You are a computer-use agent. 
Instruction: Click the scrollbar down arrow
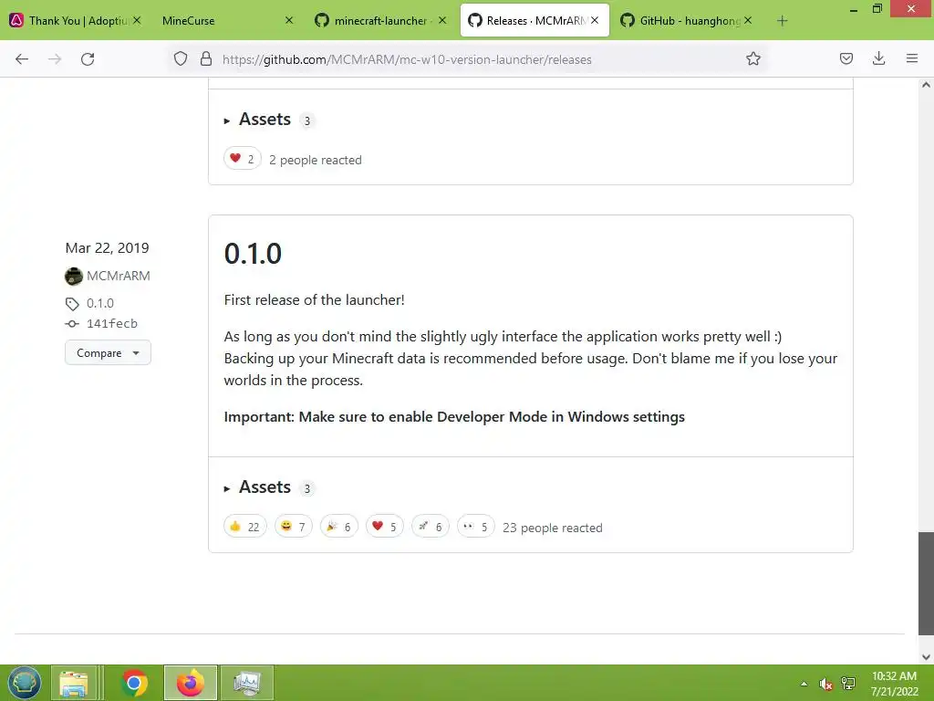coord(926,657)
